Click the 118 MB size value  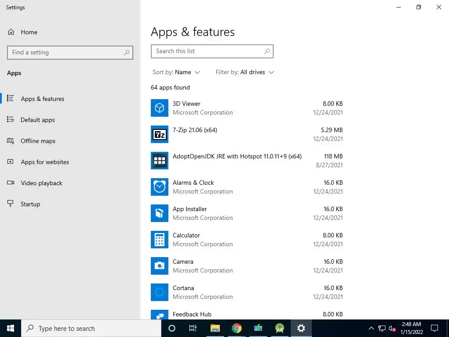coord(333,157)
